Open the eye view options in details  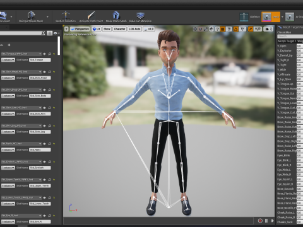[x=56, y=33]
